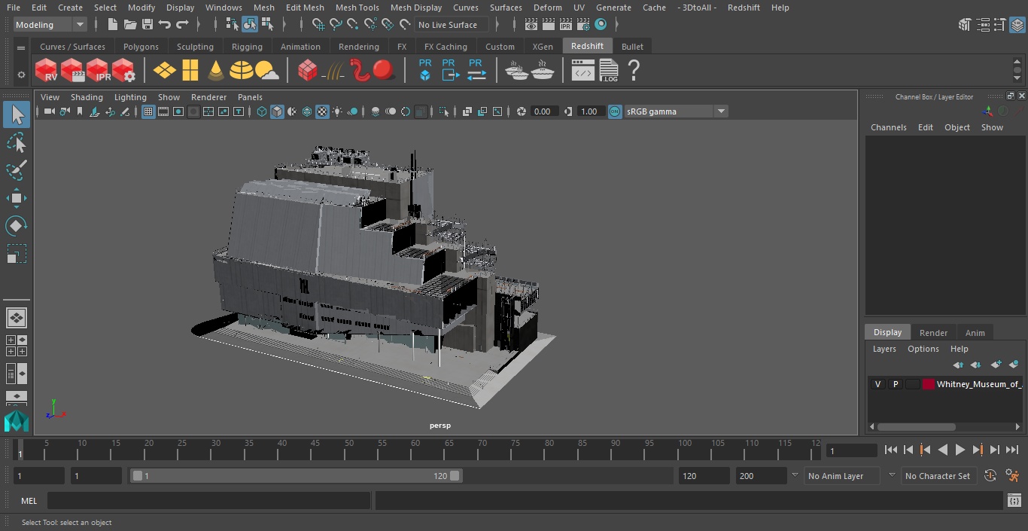Image resolution: width=1028 pixels, height=531 pixels.
Task: Click the Select tool arrow in toolbox
Action: click(x=16, y=114)
